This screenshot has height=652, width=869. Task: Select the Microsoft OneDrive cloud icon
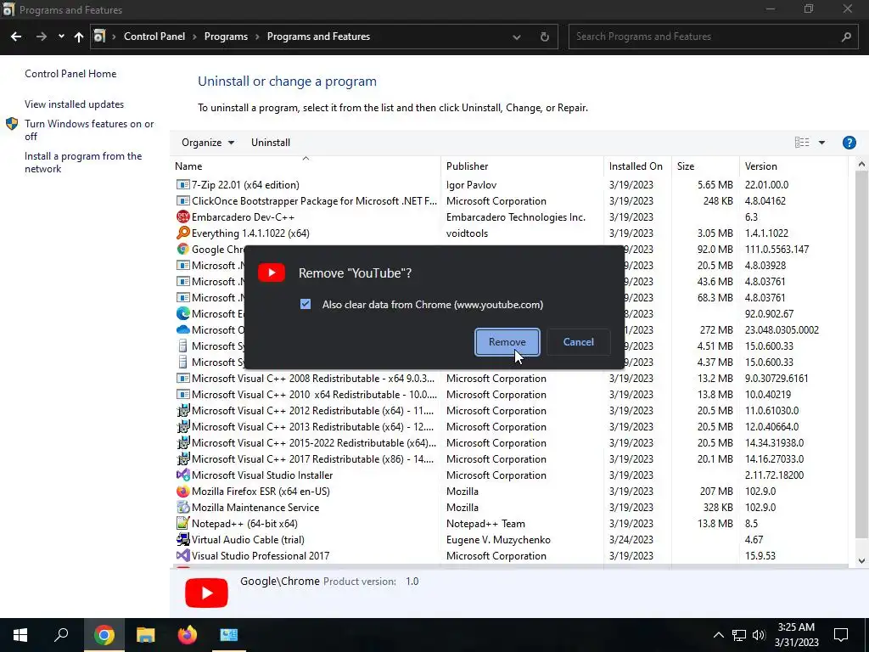tap(182, 329)
